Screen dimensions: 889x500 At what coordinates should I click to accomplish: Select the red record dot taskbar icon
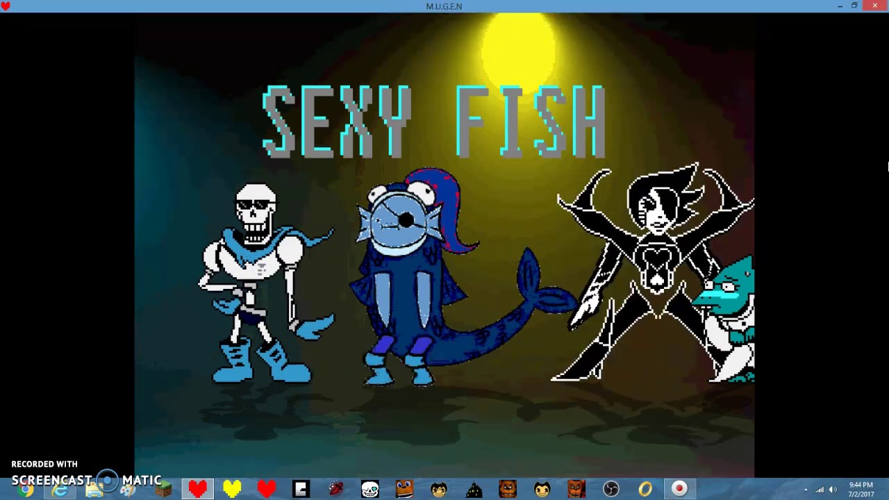(679, 489)
